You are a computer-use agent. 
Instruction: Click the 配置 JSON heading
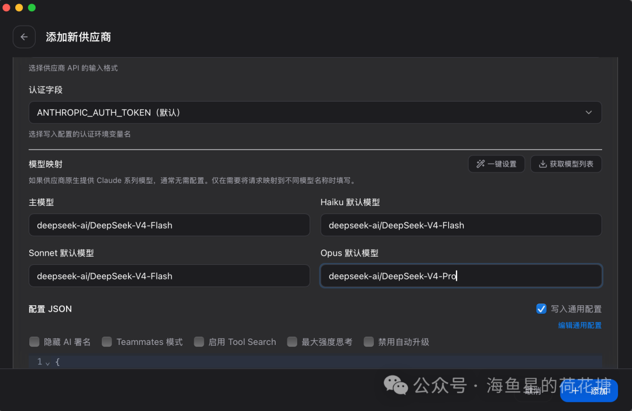click(50, 309)
